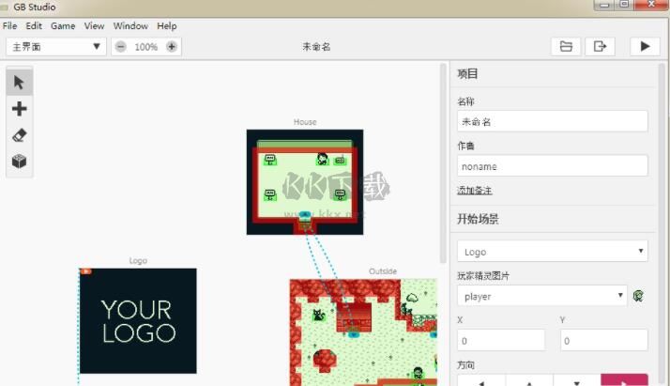Select the cat actor in Outside scene

[319, 316]
